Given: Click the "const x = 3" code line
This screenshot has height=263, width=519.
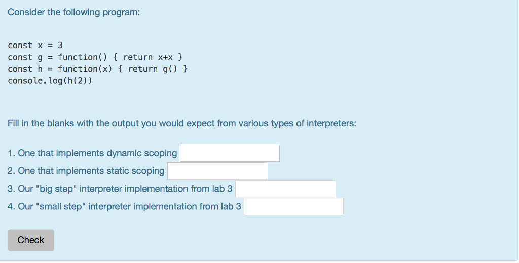Looking at the screenshot, I should click(35, 45).
